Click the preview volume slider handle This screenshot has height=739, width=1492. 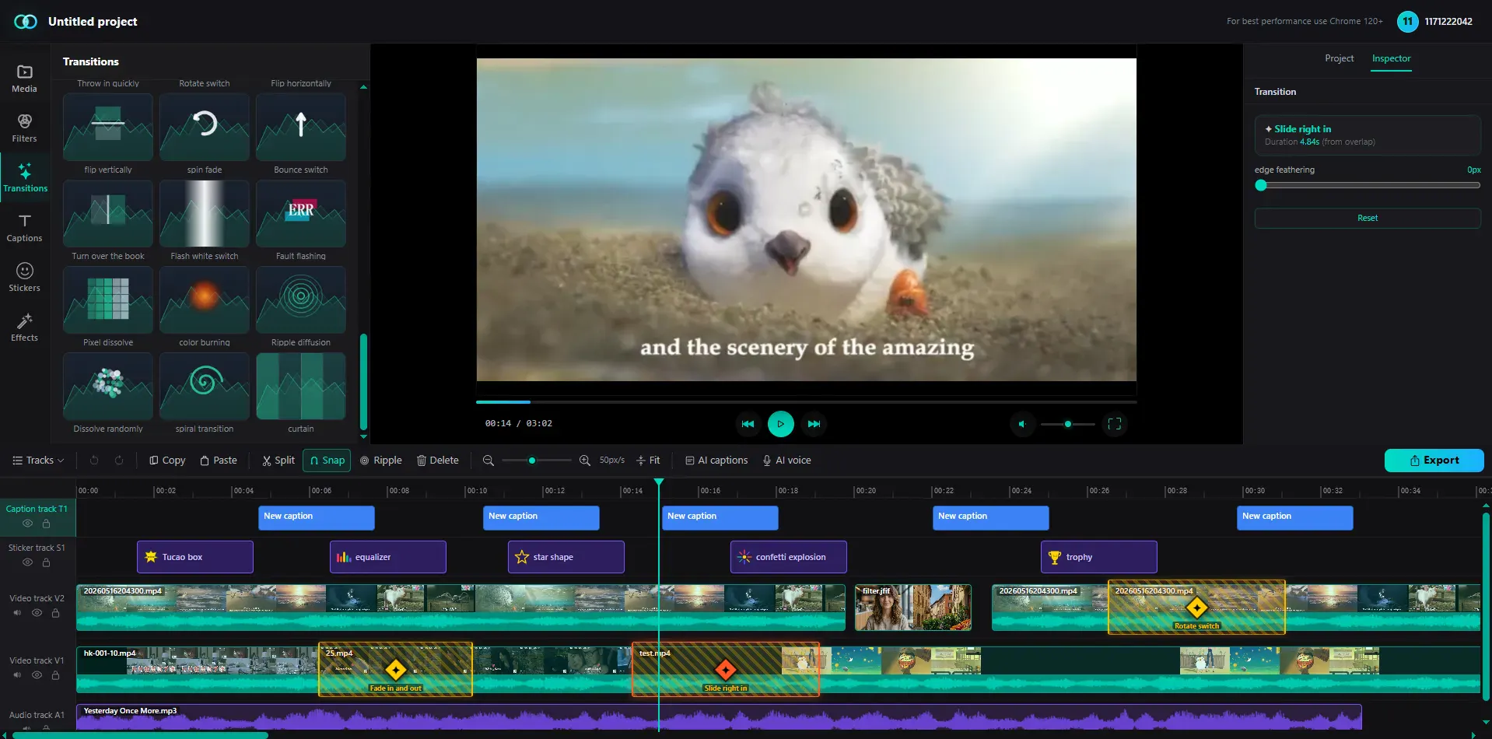tap(1068, 424)
